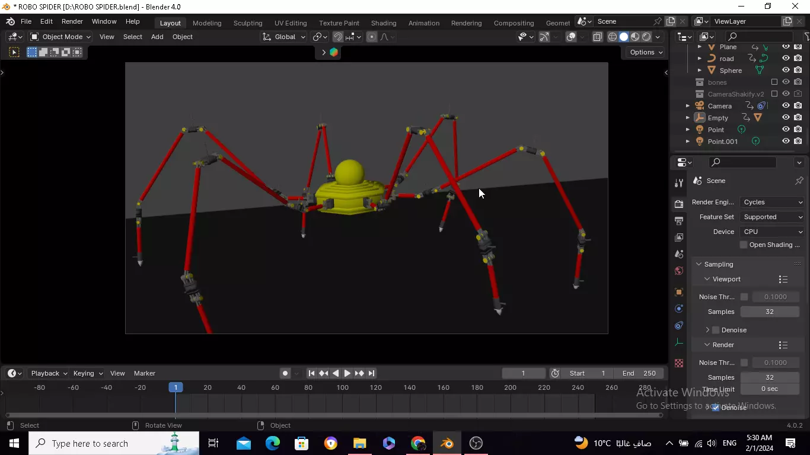810x455 pixels.
Task: Open the Options dropdown in viewport
Action: [646, 52]
